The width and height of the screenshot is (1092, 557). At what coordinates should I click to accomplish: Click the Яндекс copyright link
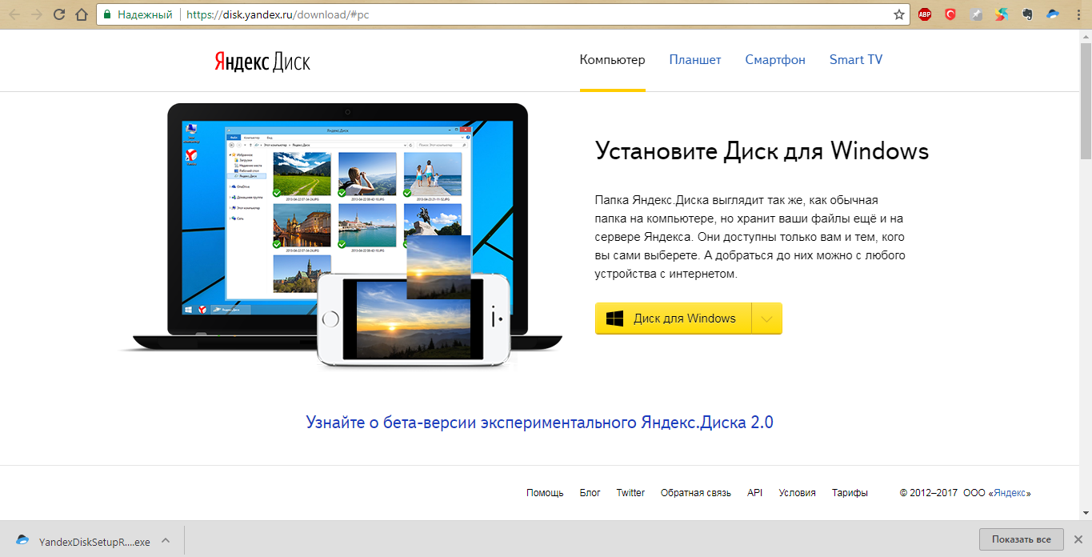click(1011, 493)
